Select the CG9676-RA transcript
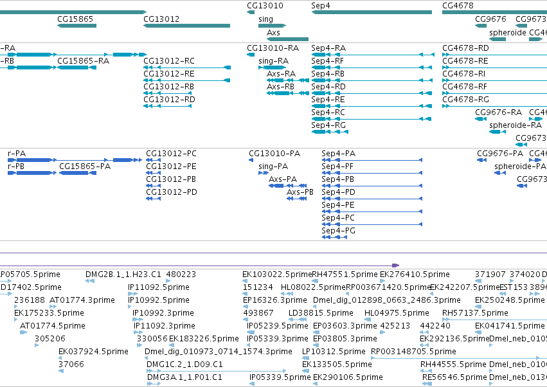Image resolution: width=547 pixels, height=387 pixels. pyautogui.click(x=481, y=119)
